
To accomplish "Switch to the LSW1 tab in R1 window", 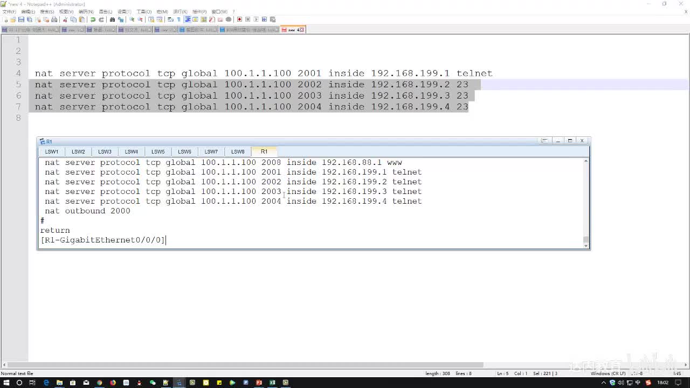I will 52,151.
